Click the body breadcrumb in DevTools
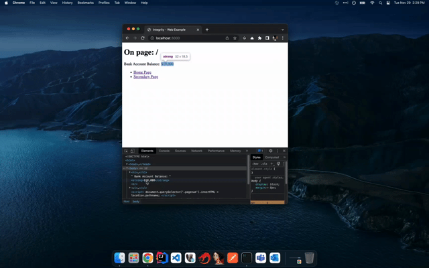Viewport: 429px width, 268px height. [x=136, y=202]
